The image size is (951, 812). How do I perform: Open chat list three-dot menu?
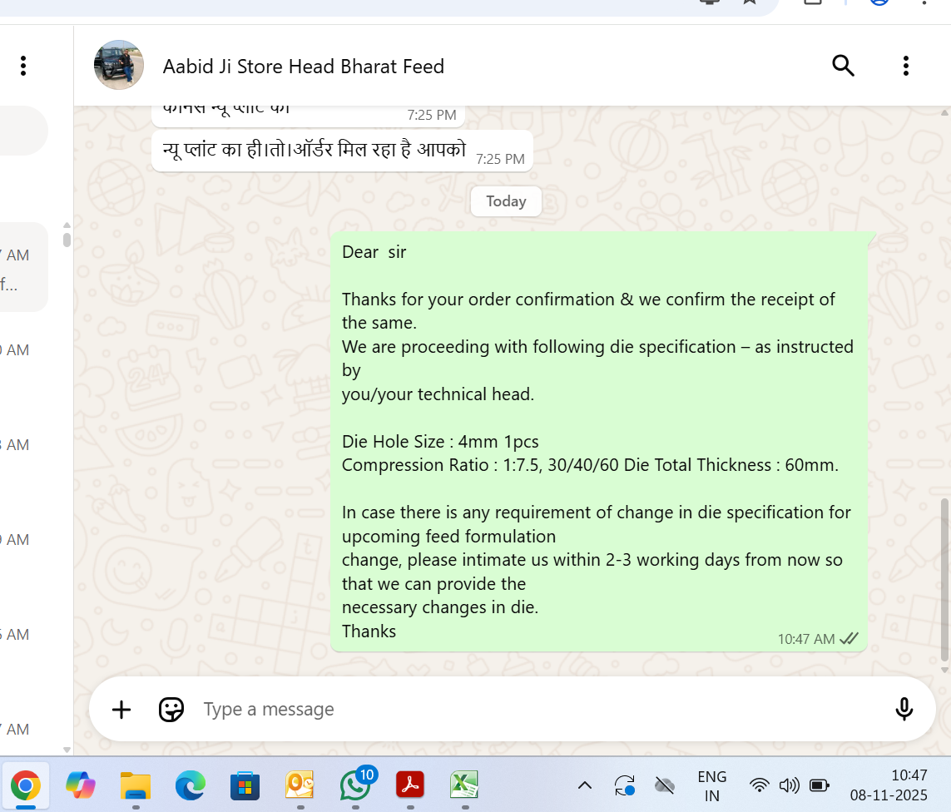click(x=23, y=66)
